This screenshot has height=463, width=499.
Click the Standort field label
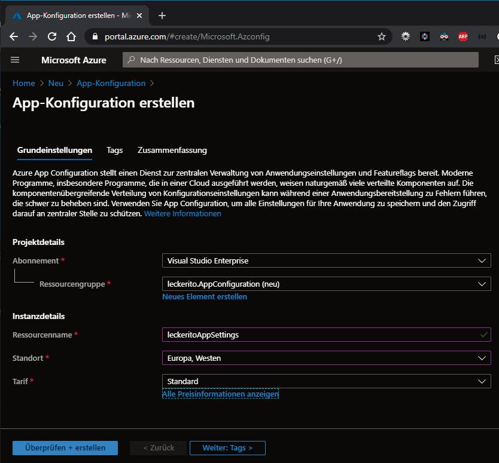pyautogui.click(x=28, y=358)
